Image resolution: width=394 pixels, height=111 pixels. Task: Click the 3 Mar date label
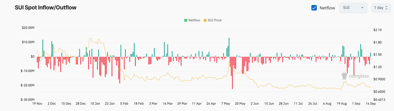pos(153,104)
